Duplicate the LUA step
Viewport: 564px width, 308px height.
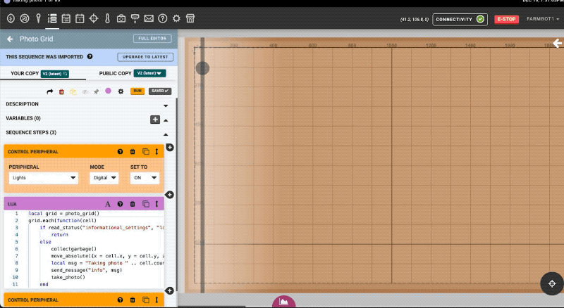[146, 204]
